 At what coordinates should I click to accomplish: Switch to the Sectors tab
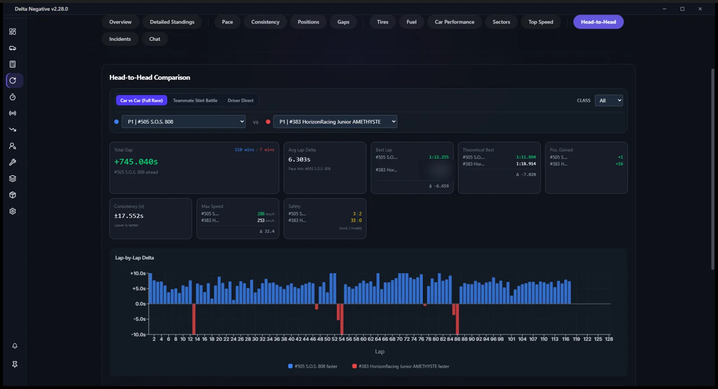tap(501, 22)
